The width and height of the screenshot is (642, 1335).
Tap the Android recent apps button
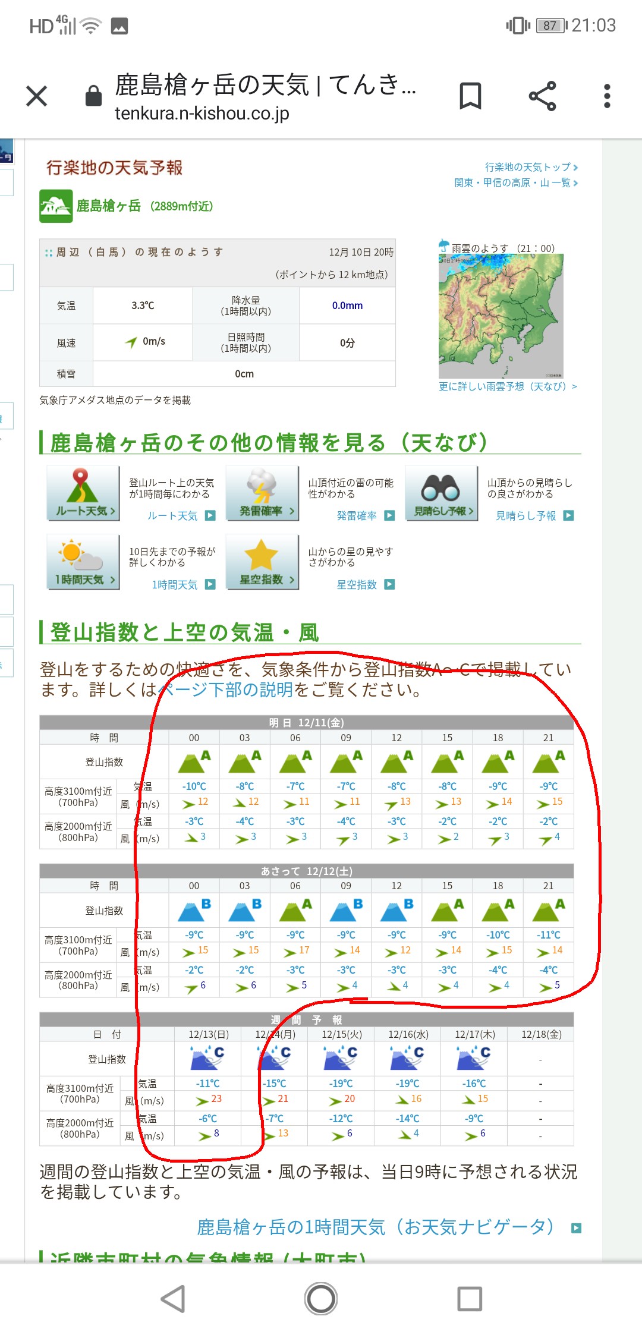[470, 1299]
